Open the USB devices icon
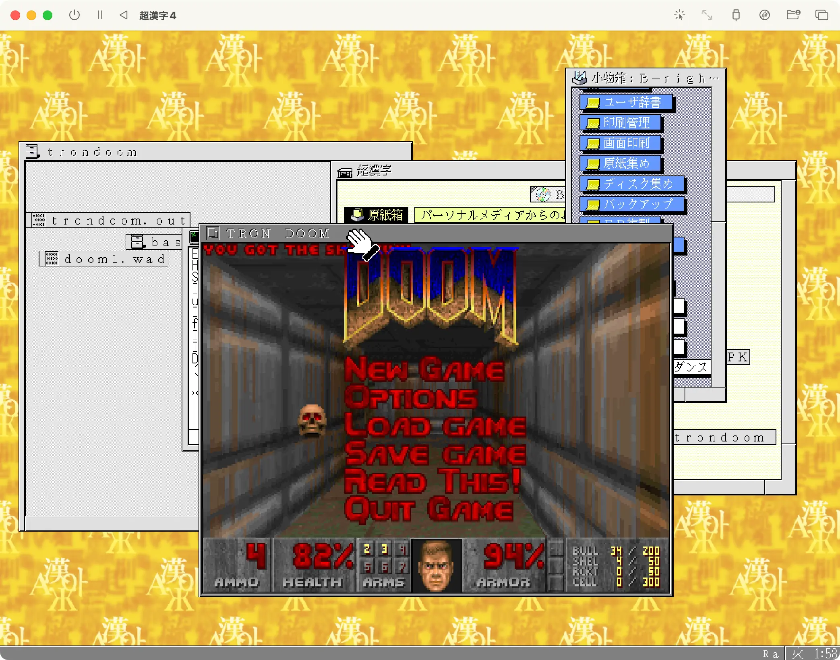The image size is (840, 660). [736, 15]
